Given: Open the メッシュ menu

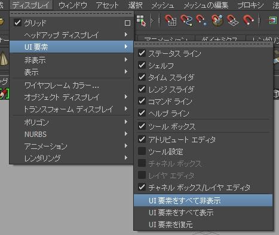Looking at the screenshot, I should pos(163,5).
